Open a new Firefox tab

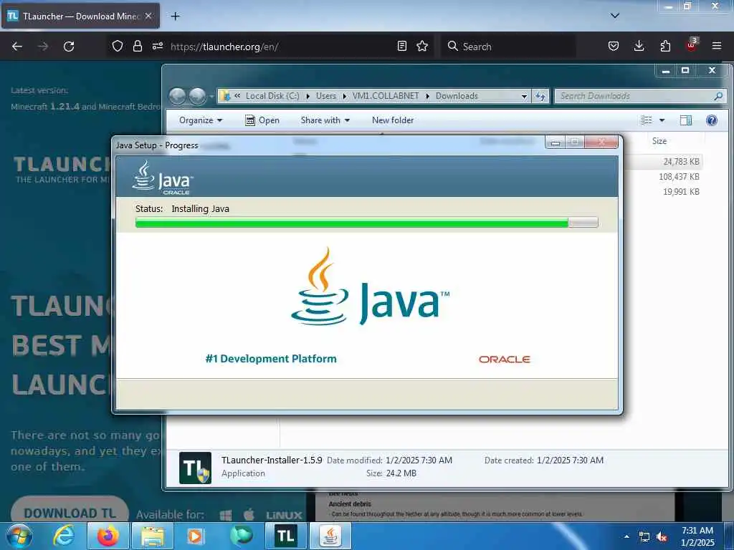(x=175, y=16)
